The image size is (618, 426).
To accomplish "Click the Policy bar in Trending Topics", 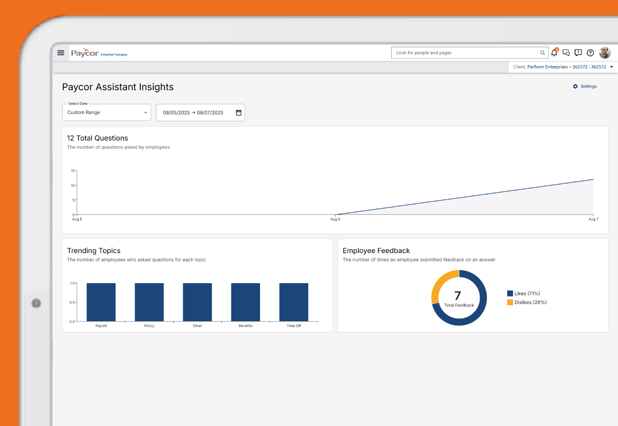I will tap(149, 302).
